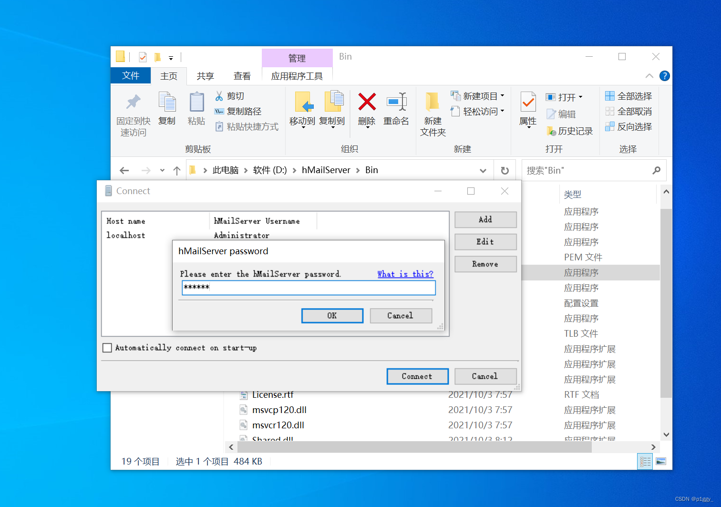Click Cancel at bottom of Connect window
This screenshot has height=507, width=721.
[x=485, y=376]
